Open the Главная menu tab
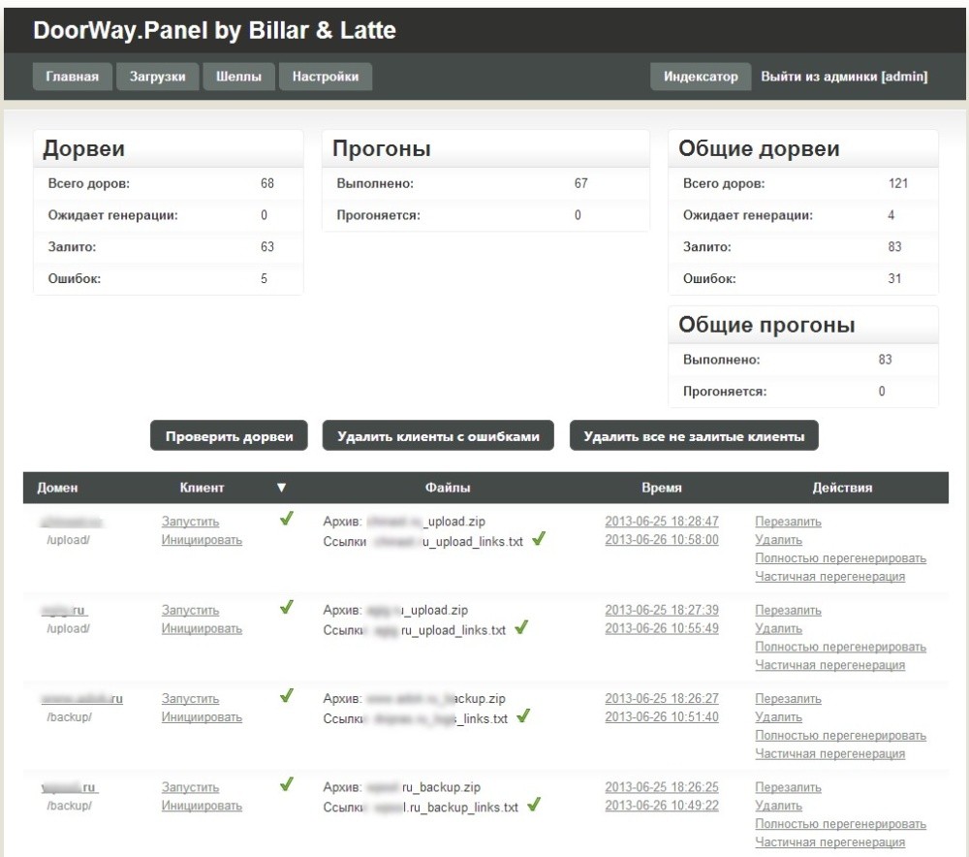This screenshot has width=969, height=857. pos(73,78)
